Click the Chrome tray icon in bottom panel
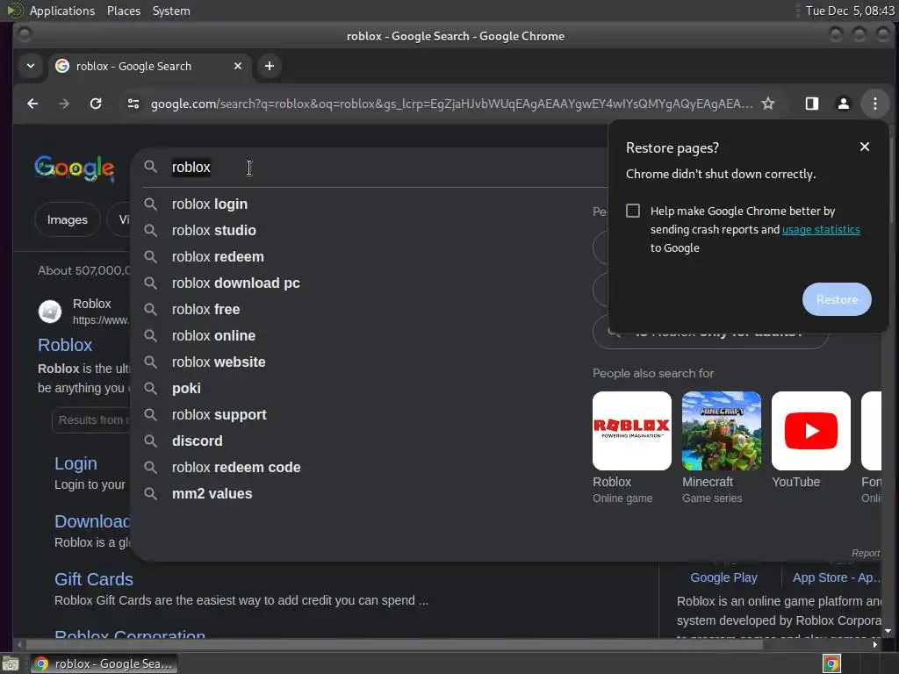This screenshot has height=674, width=899. click(831, 663)
